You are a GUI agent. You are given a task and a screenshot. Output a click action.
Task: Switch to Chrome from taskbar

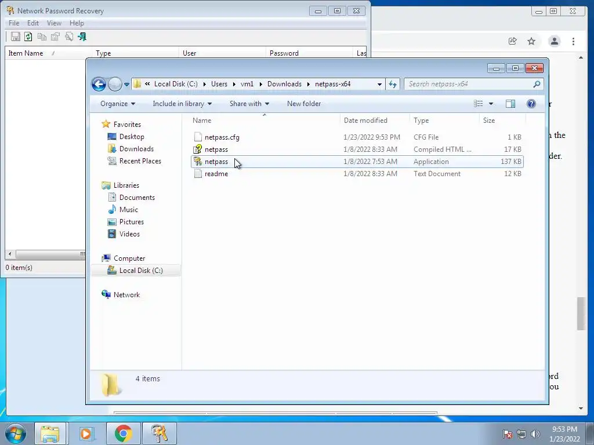click(x=123, y=433)
